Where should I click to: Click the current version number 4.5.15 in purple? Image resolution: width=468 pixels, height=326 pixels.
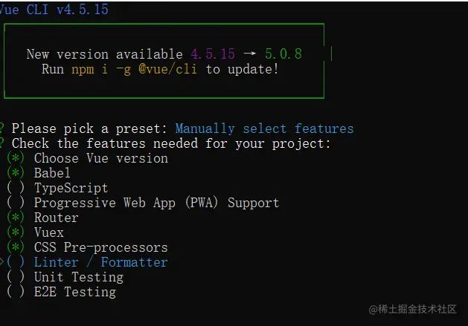coord(213,54)
